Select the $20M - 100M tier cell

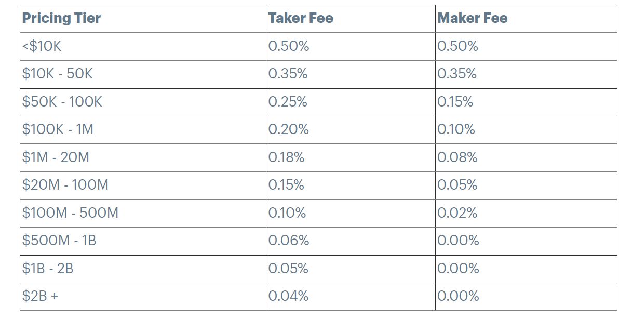click(x=143, y=185)
